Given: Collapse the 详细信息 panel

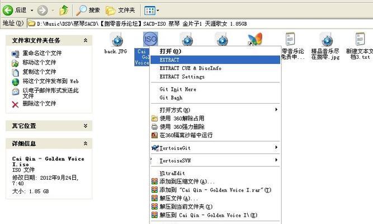Looking at the screenshot, I should [86, 143].
